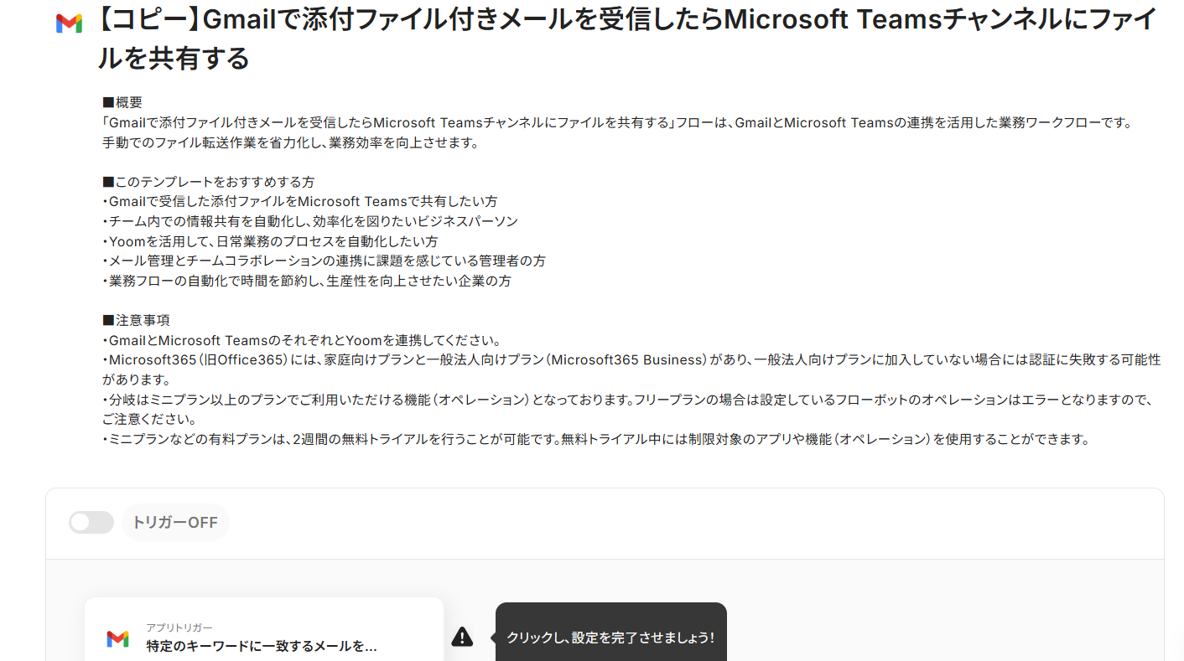Viewport: 1184px width, 661px height.
Task: Click the bullet GmailとMicrosoft TeamsのそれぞれとYoomを連携
Action: [302, 340]
